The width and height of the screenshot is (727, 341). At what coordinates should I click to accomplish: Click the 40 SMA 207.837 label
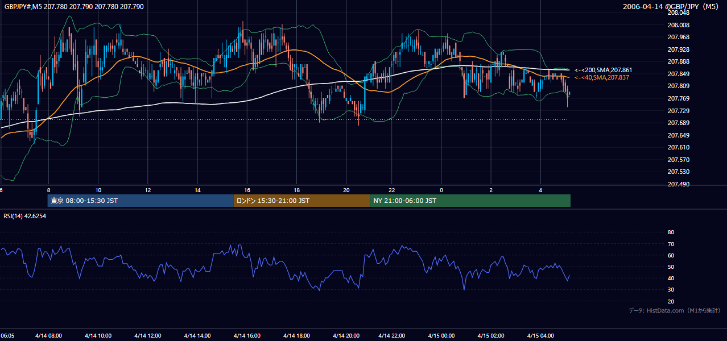601,77
